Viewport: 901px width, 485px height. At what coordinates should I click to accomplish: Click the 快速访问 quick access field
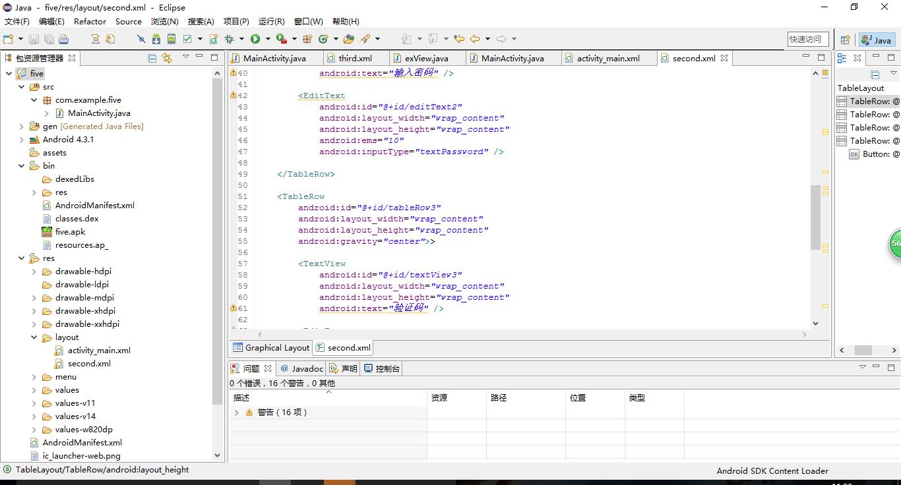coord(808,40)
